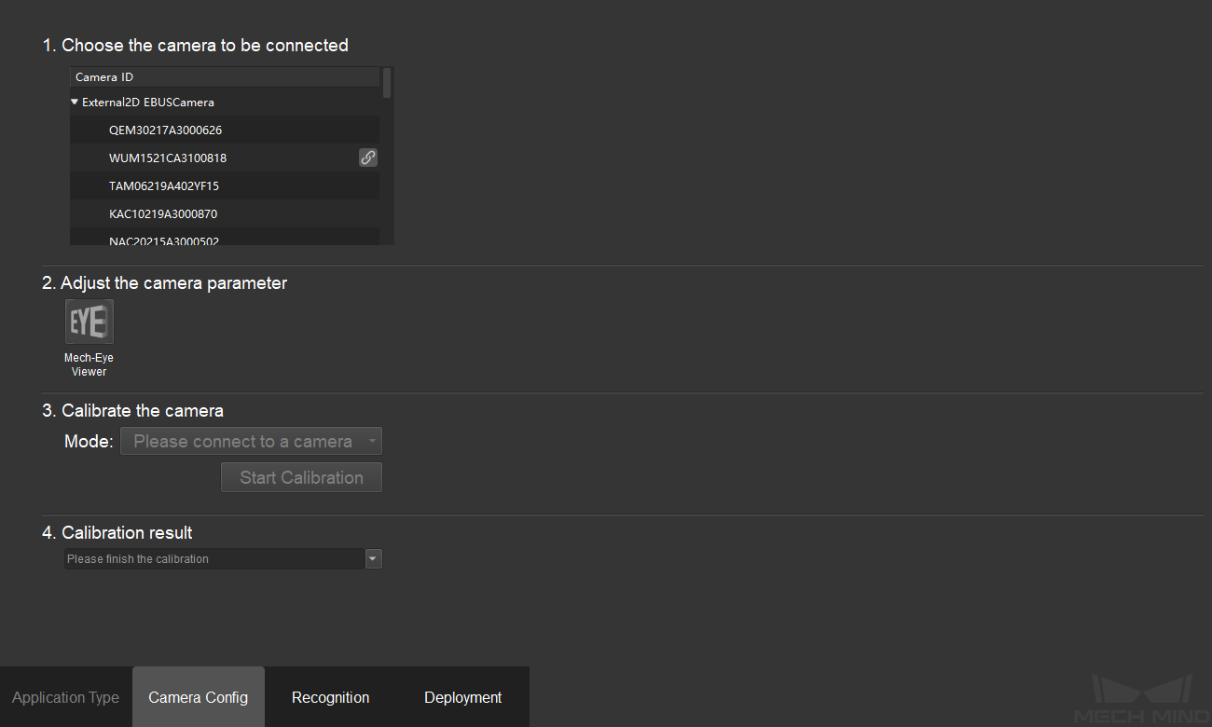Switch to the Application Type tab
1212x727 pixels.
[66, 697]
